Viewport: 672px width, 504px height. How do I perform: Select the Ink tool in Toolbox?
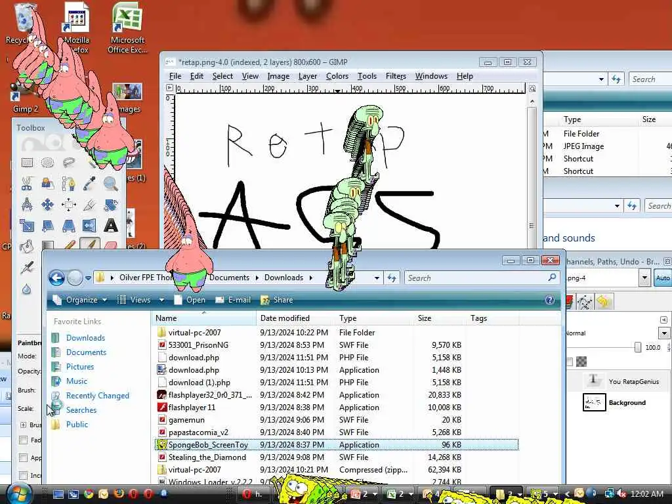pyautogui.click(x=27, y=268)
